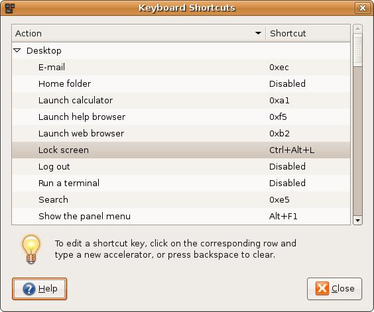Viewport: 374px width, 312px height.
Task: Edit the Launch web browser shortcut 0xb2
Action: tap(279, 133)
